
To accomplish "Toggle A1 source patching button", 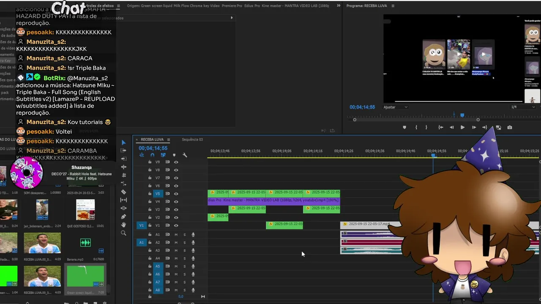I will [x=142, y=242].
